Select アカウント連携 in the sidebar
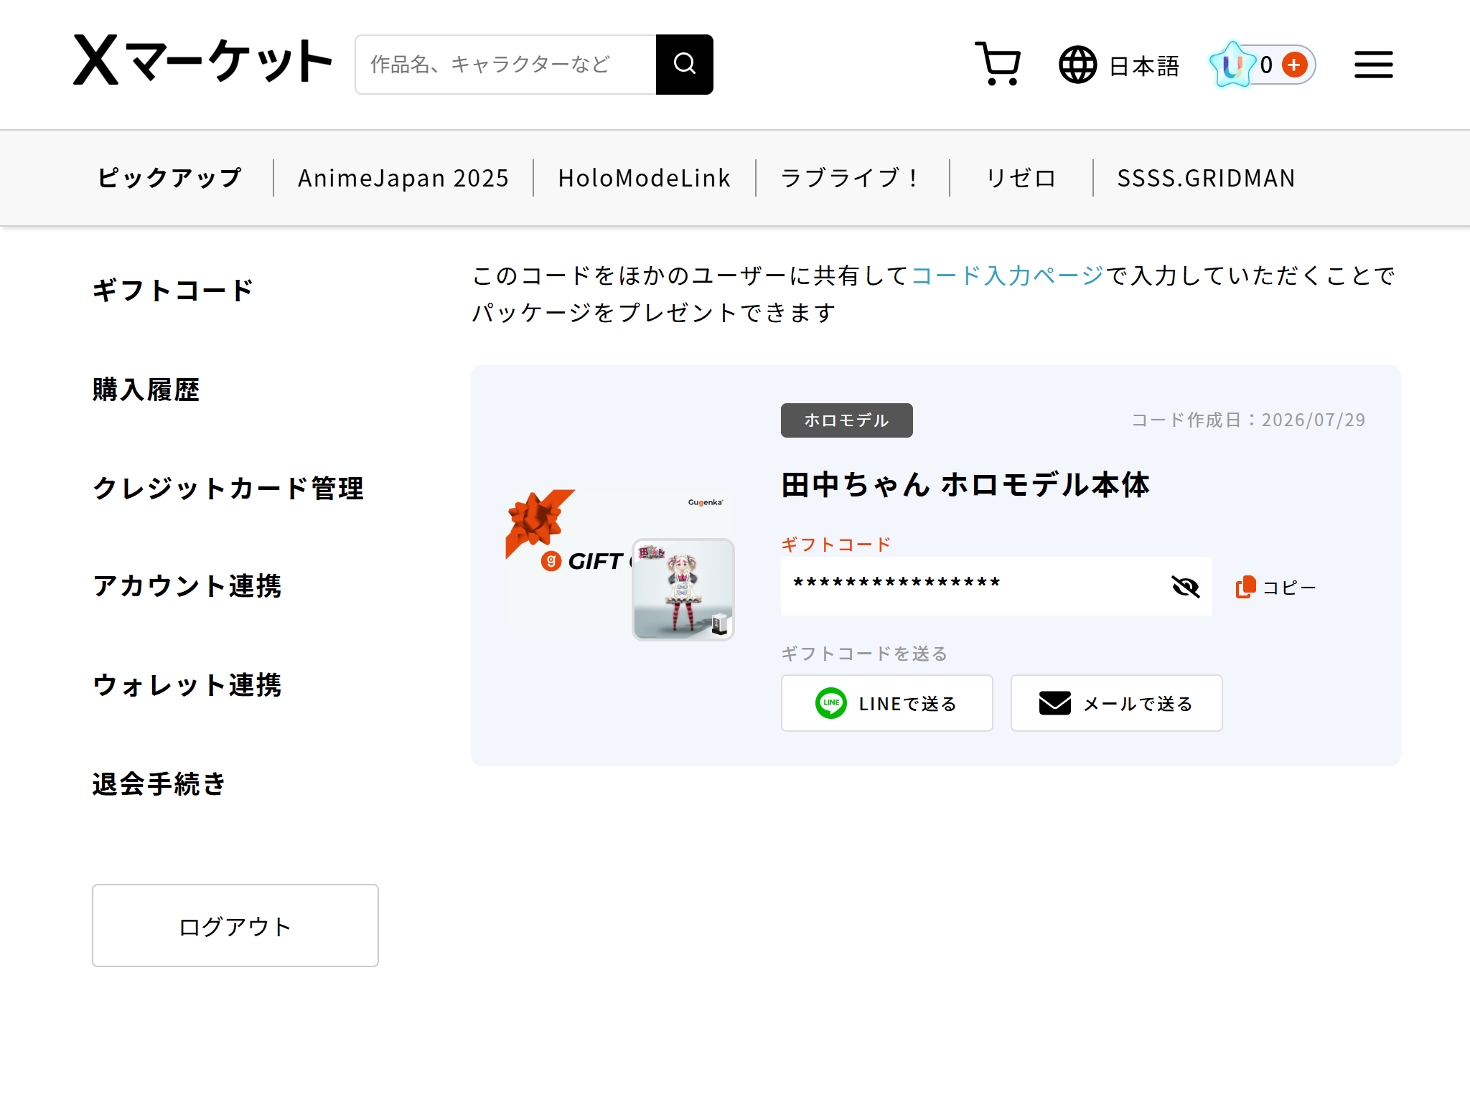 [187, 586]
